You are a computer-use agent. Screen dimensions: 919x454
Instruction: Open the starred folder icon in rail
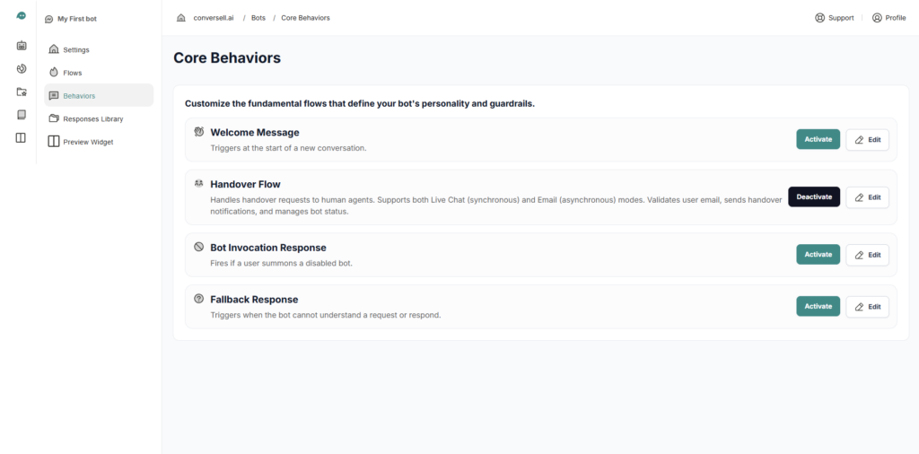(x=22, y=92)
